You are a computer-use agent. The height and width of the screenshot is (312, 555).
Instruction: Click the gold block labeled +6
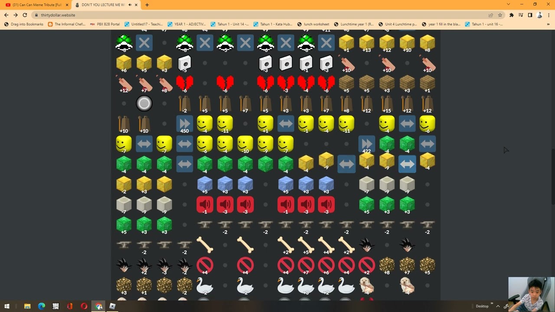point(124,63)
